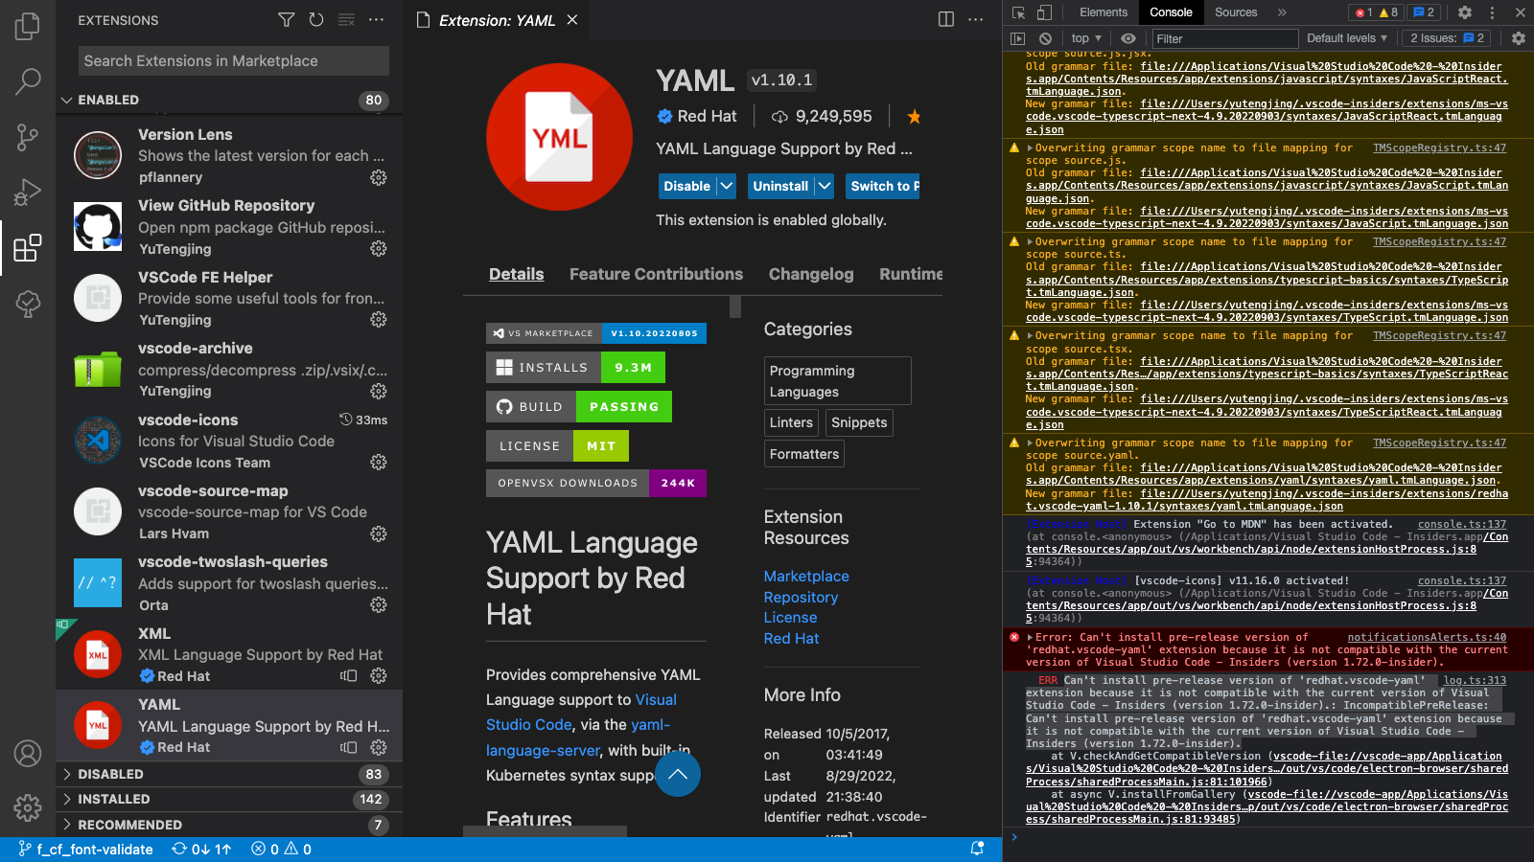1534x862 pixels.
Task: Clear the DevTools console
Action: (x=1045, y=38)
